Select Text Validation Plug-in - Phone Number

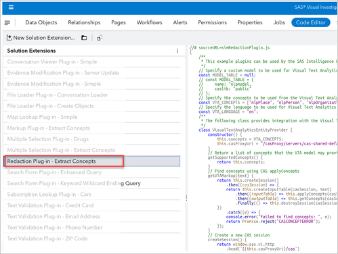pos(92,228)
